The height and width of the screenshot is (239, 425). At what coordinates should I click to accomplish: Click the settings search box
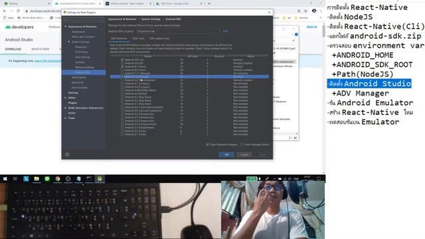84,19
